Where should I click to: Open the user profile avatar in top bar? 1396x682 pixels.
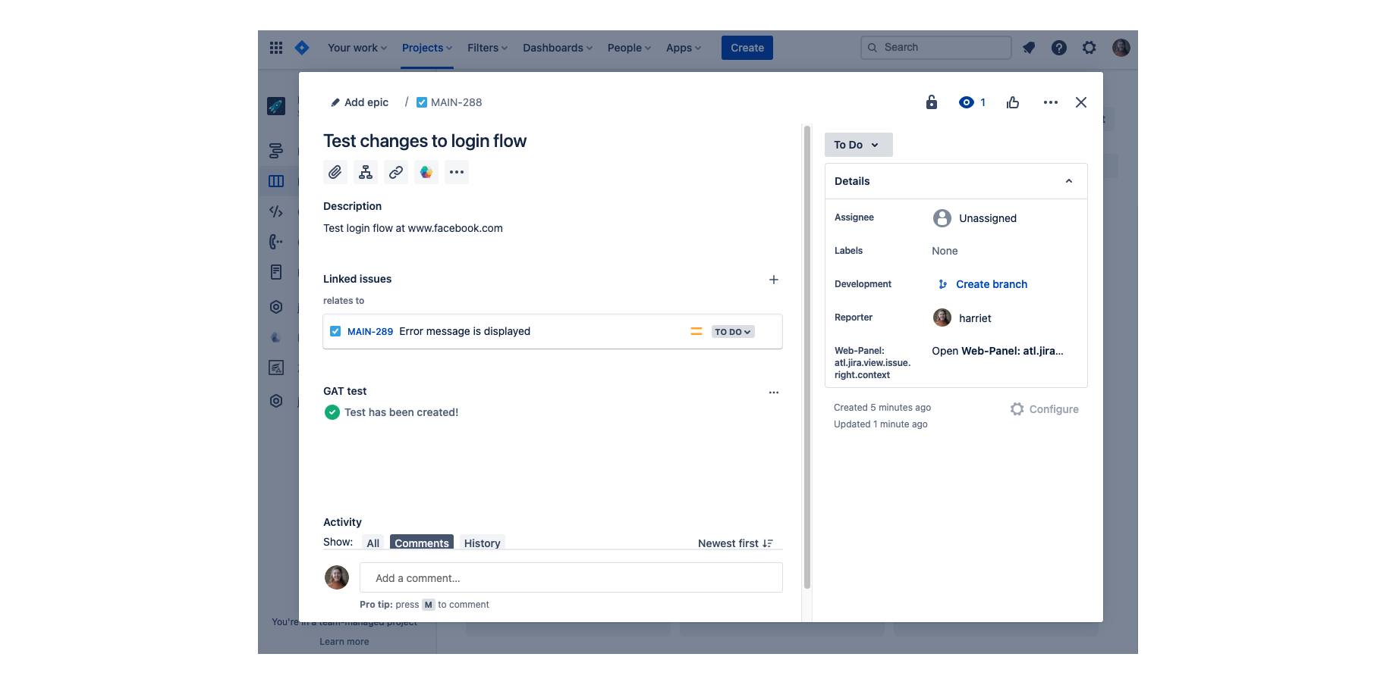1121,48
